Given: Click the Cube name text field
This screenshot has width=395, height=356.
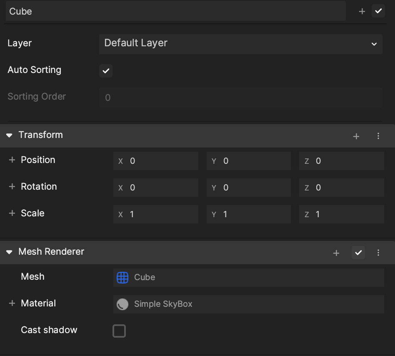Looking at the screenshot, I should point(175,11).
